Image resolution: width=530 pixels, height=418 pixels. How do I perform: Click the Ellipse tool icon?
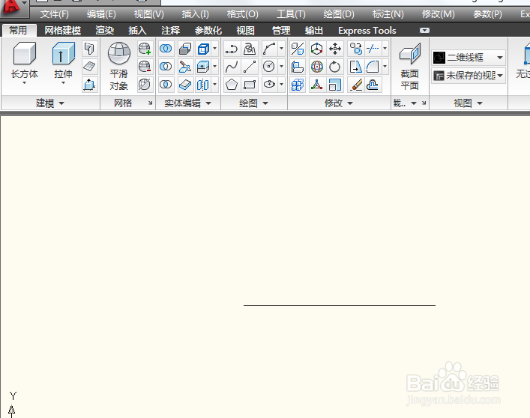pos(269,85)
